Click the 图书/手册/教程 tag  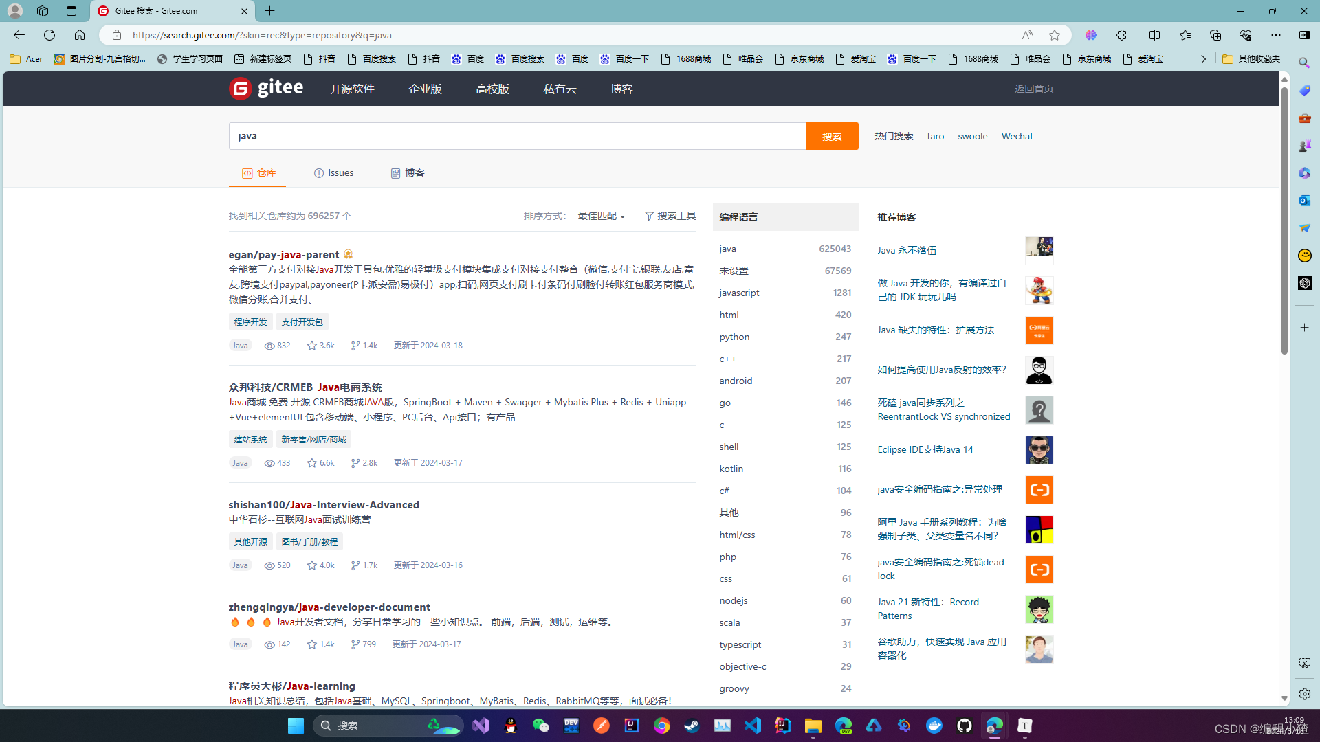[x=309, y=541]
